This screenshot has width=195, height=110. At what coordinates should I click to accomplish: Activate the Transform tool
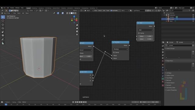tap(3, 35)
